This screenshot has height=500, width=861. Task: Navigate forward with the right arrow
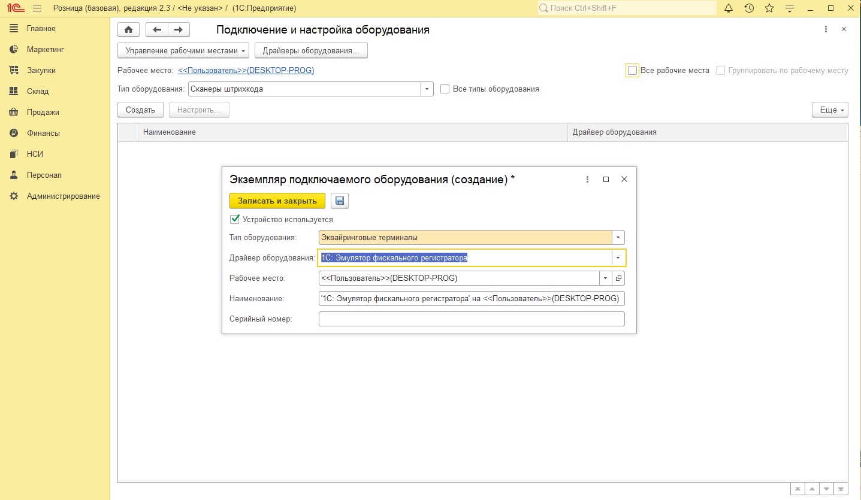coord(179,30)
